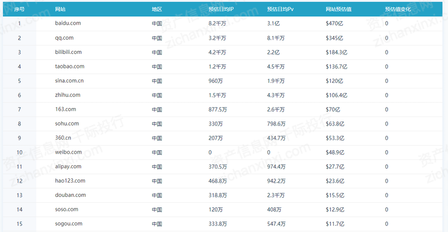This screenshot has width=448, height=232.
Task: Click the 预估日均IP column header
Action: point(221,9)
